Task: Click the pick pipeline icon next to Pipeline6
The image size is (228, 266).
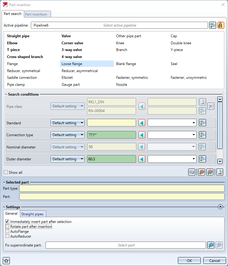Action: point(212,25)
